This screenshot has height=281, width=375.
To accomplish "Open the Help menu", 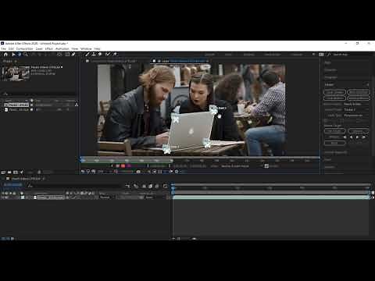I will [x=97, y=48].
